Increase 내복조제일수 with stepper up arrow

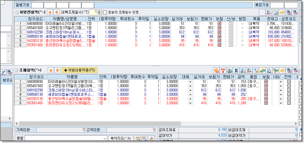(x=99, y=11)
